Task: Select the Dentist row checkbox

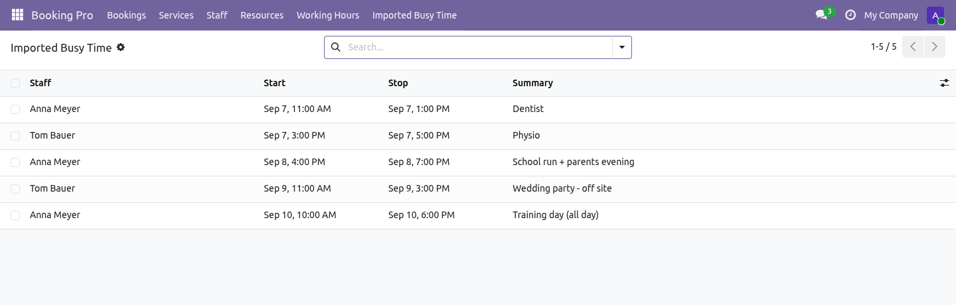Action: pyautogui.click(x=15, y=109)
